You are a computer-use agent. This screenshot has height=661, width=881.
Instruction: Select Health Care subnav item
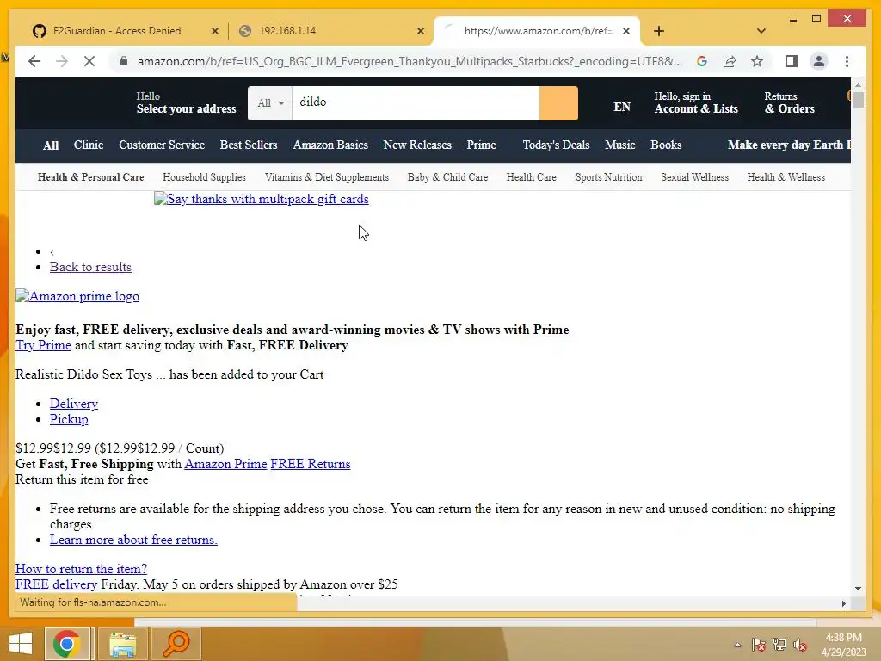point(531,177)
